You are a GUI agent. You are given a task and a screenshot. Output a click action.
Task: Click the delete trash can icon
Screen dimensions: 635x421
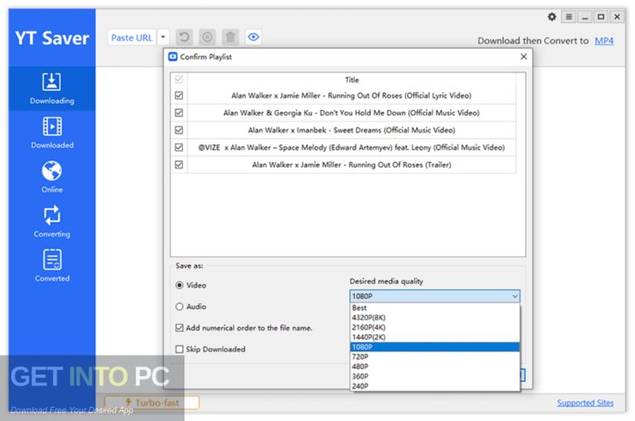(x=231, y=37)
